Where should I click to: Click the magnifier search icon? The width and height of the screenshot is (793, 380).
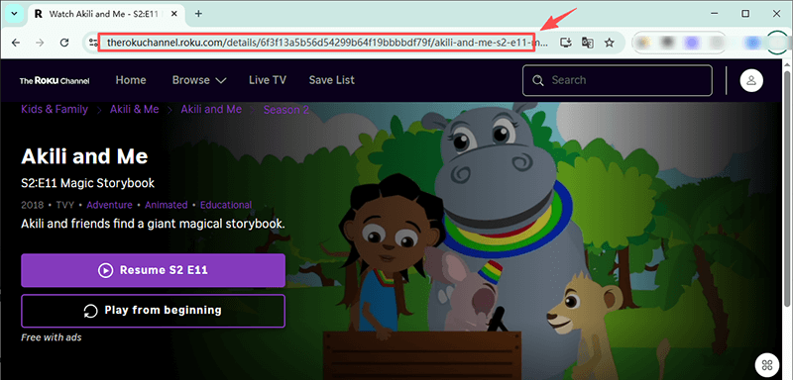[x=538, y=80]
